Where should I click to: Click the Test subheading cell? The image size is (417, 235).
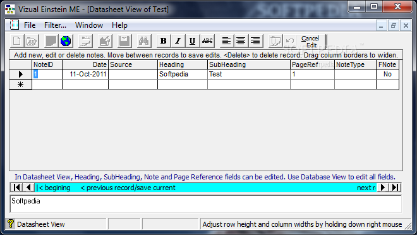pos(249,74)
